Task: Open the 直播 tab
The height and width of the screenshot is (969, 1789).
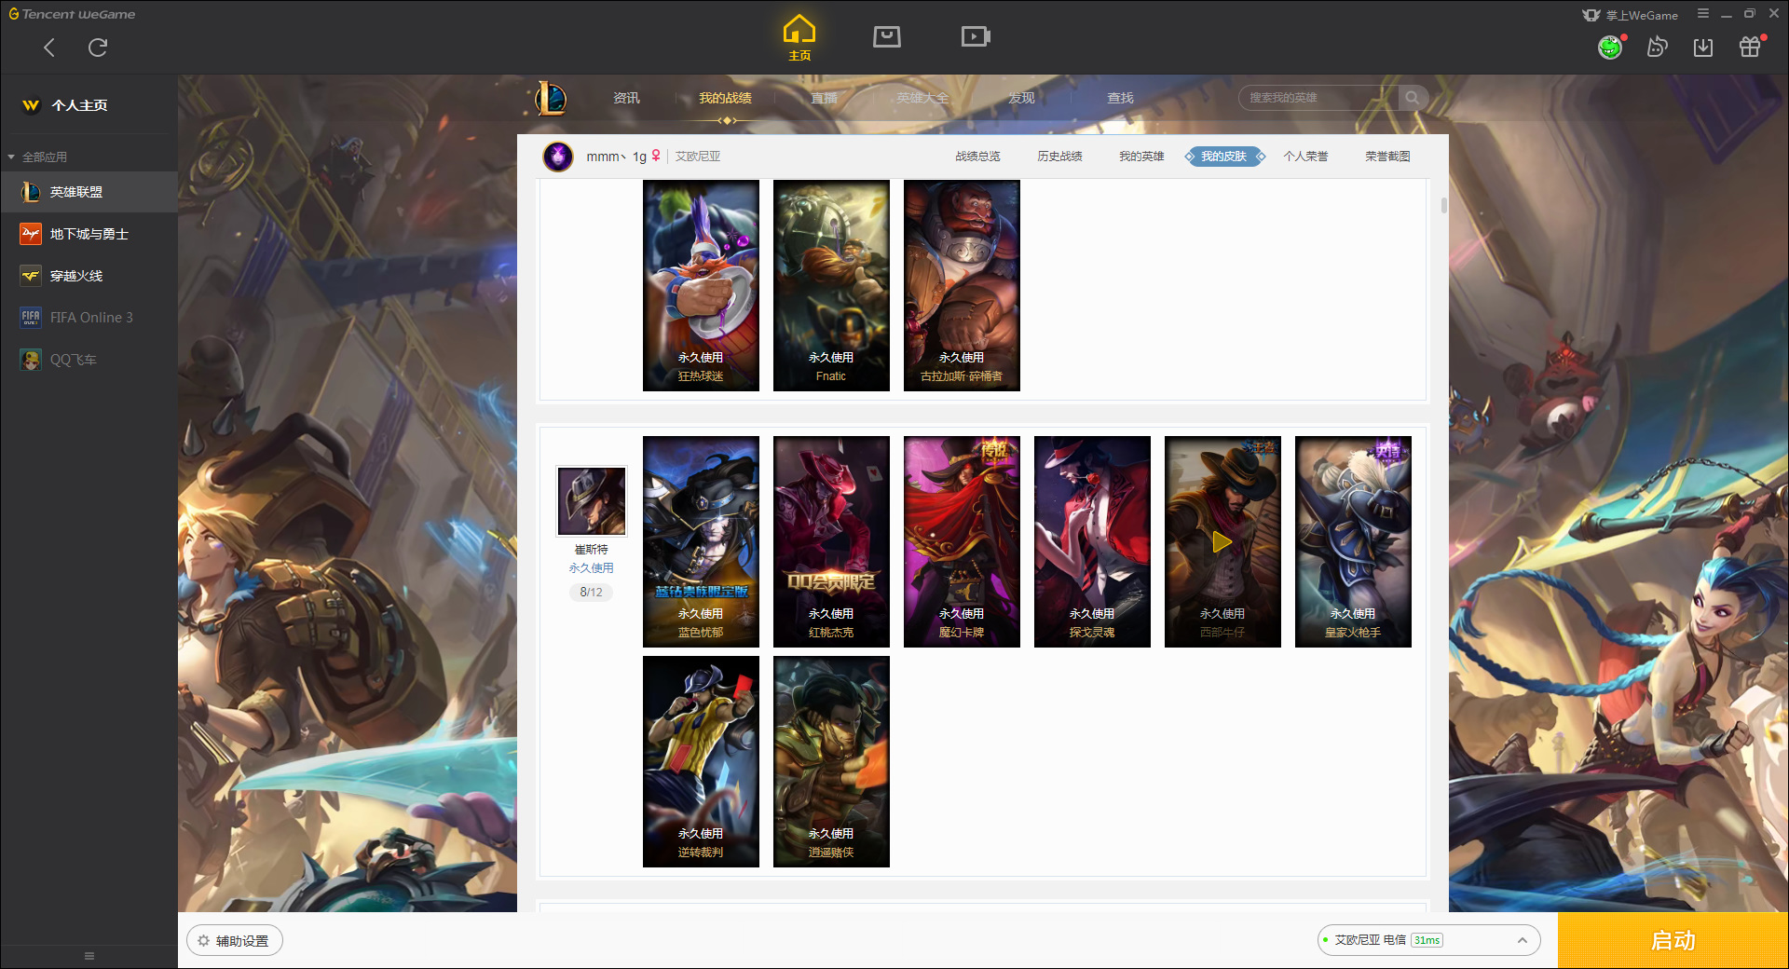Action: 824,98
